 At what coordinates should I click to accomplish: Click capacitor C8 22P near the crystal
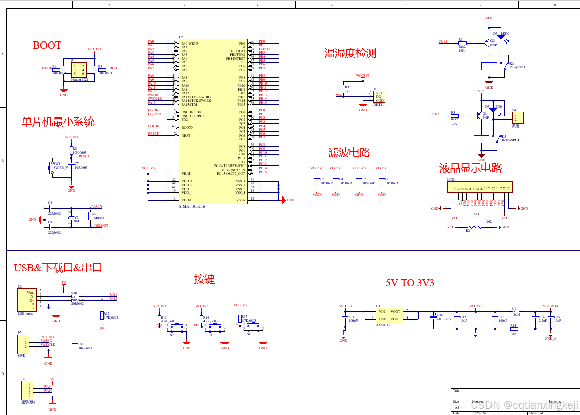click(50, 209)
